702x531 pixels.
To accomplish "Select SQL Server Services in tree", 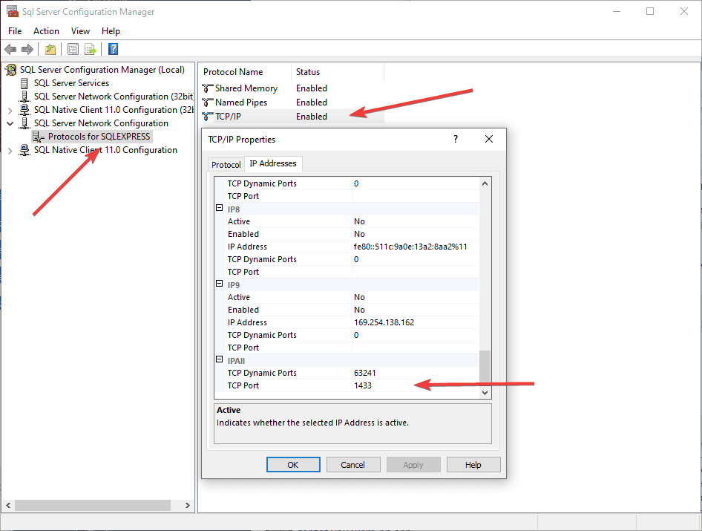I will coord(72,83).
